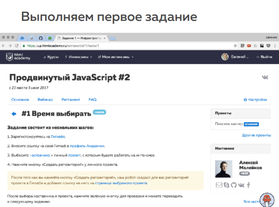
Task: Expand the Интенсивы dropdown
Action: (79, 57)
